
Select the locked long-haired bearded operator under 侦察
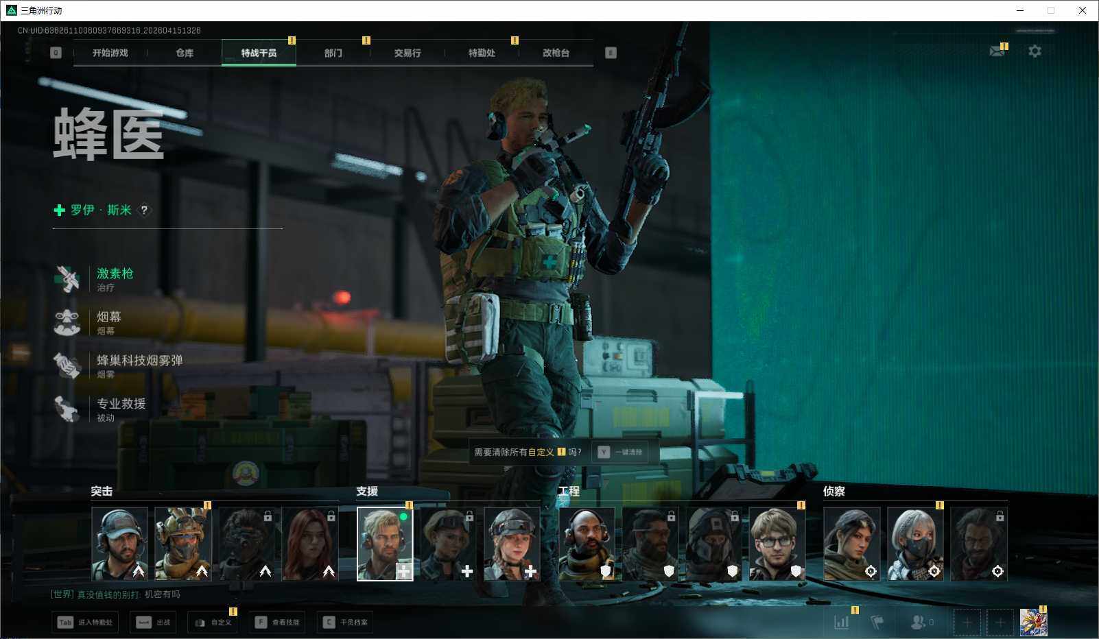click(x=978, y=544)
